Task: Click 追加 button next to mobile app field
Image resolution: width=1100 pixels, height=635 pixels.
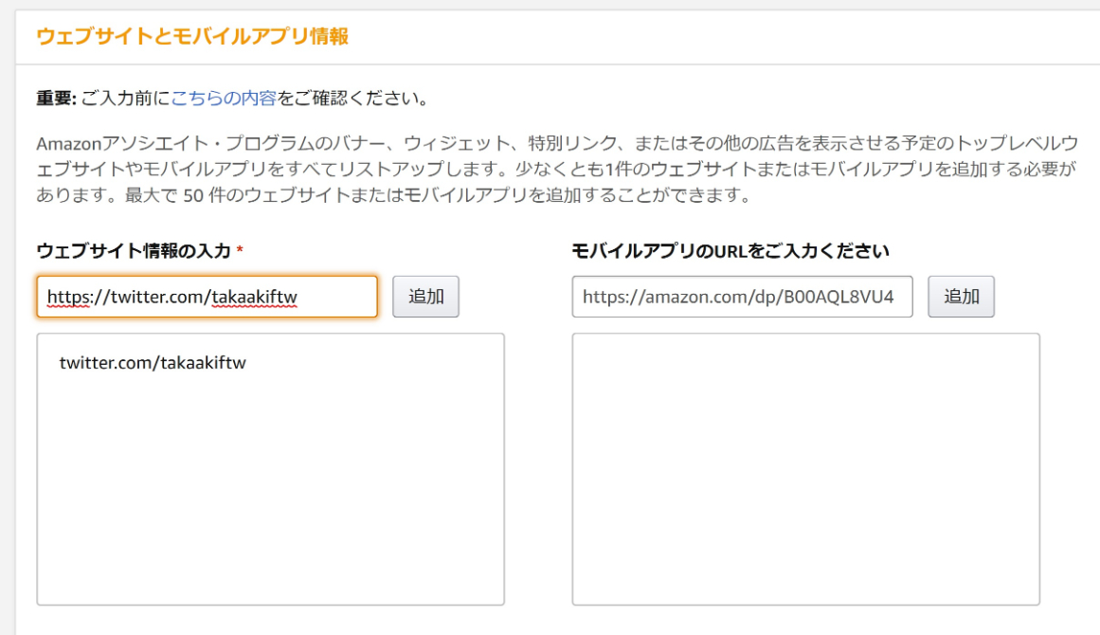Action: click(x=961, y=297)
